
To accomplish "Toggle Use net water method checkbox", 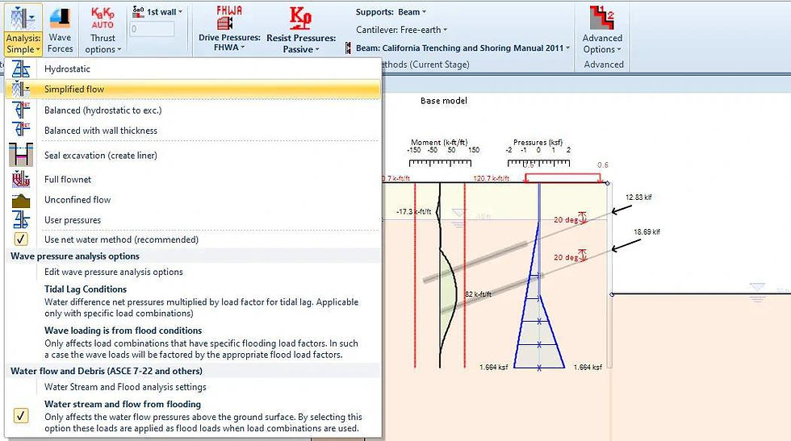I will coord(21,239).
